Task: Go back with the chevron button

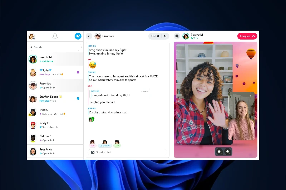Action: click(x=89, y=36)
